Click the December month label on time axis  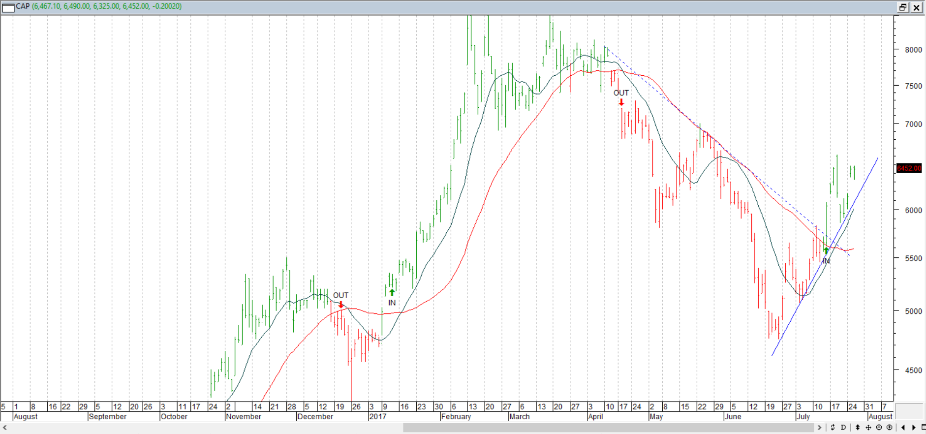click(315, 416)
